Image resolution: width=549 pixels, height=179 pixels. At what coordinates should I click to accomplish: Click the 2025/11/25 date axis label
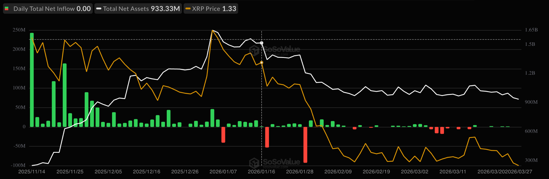point(70,172)
